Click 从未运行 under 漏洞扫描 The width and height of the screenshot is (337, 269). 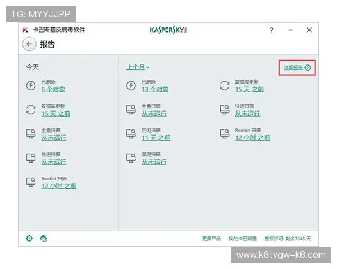tap(154, 162)
